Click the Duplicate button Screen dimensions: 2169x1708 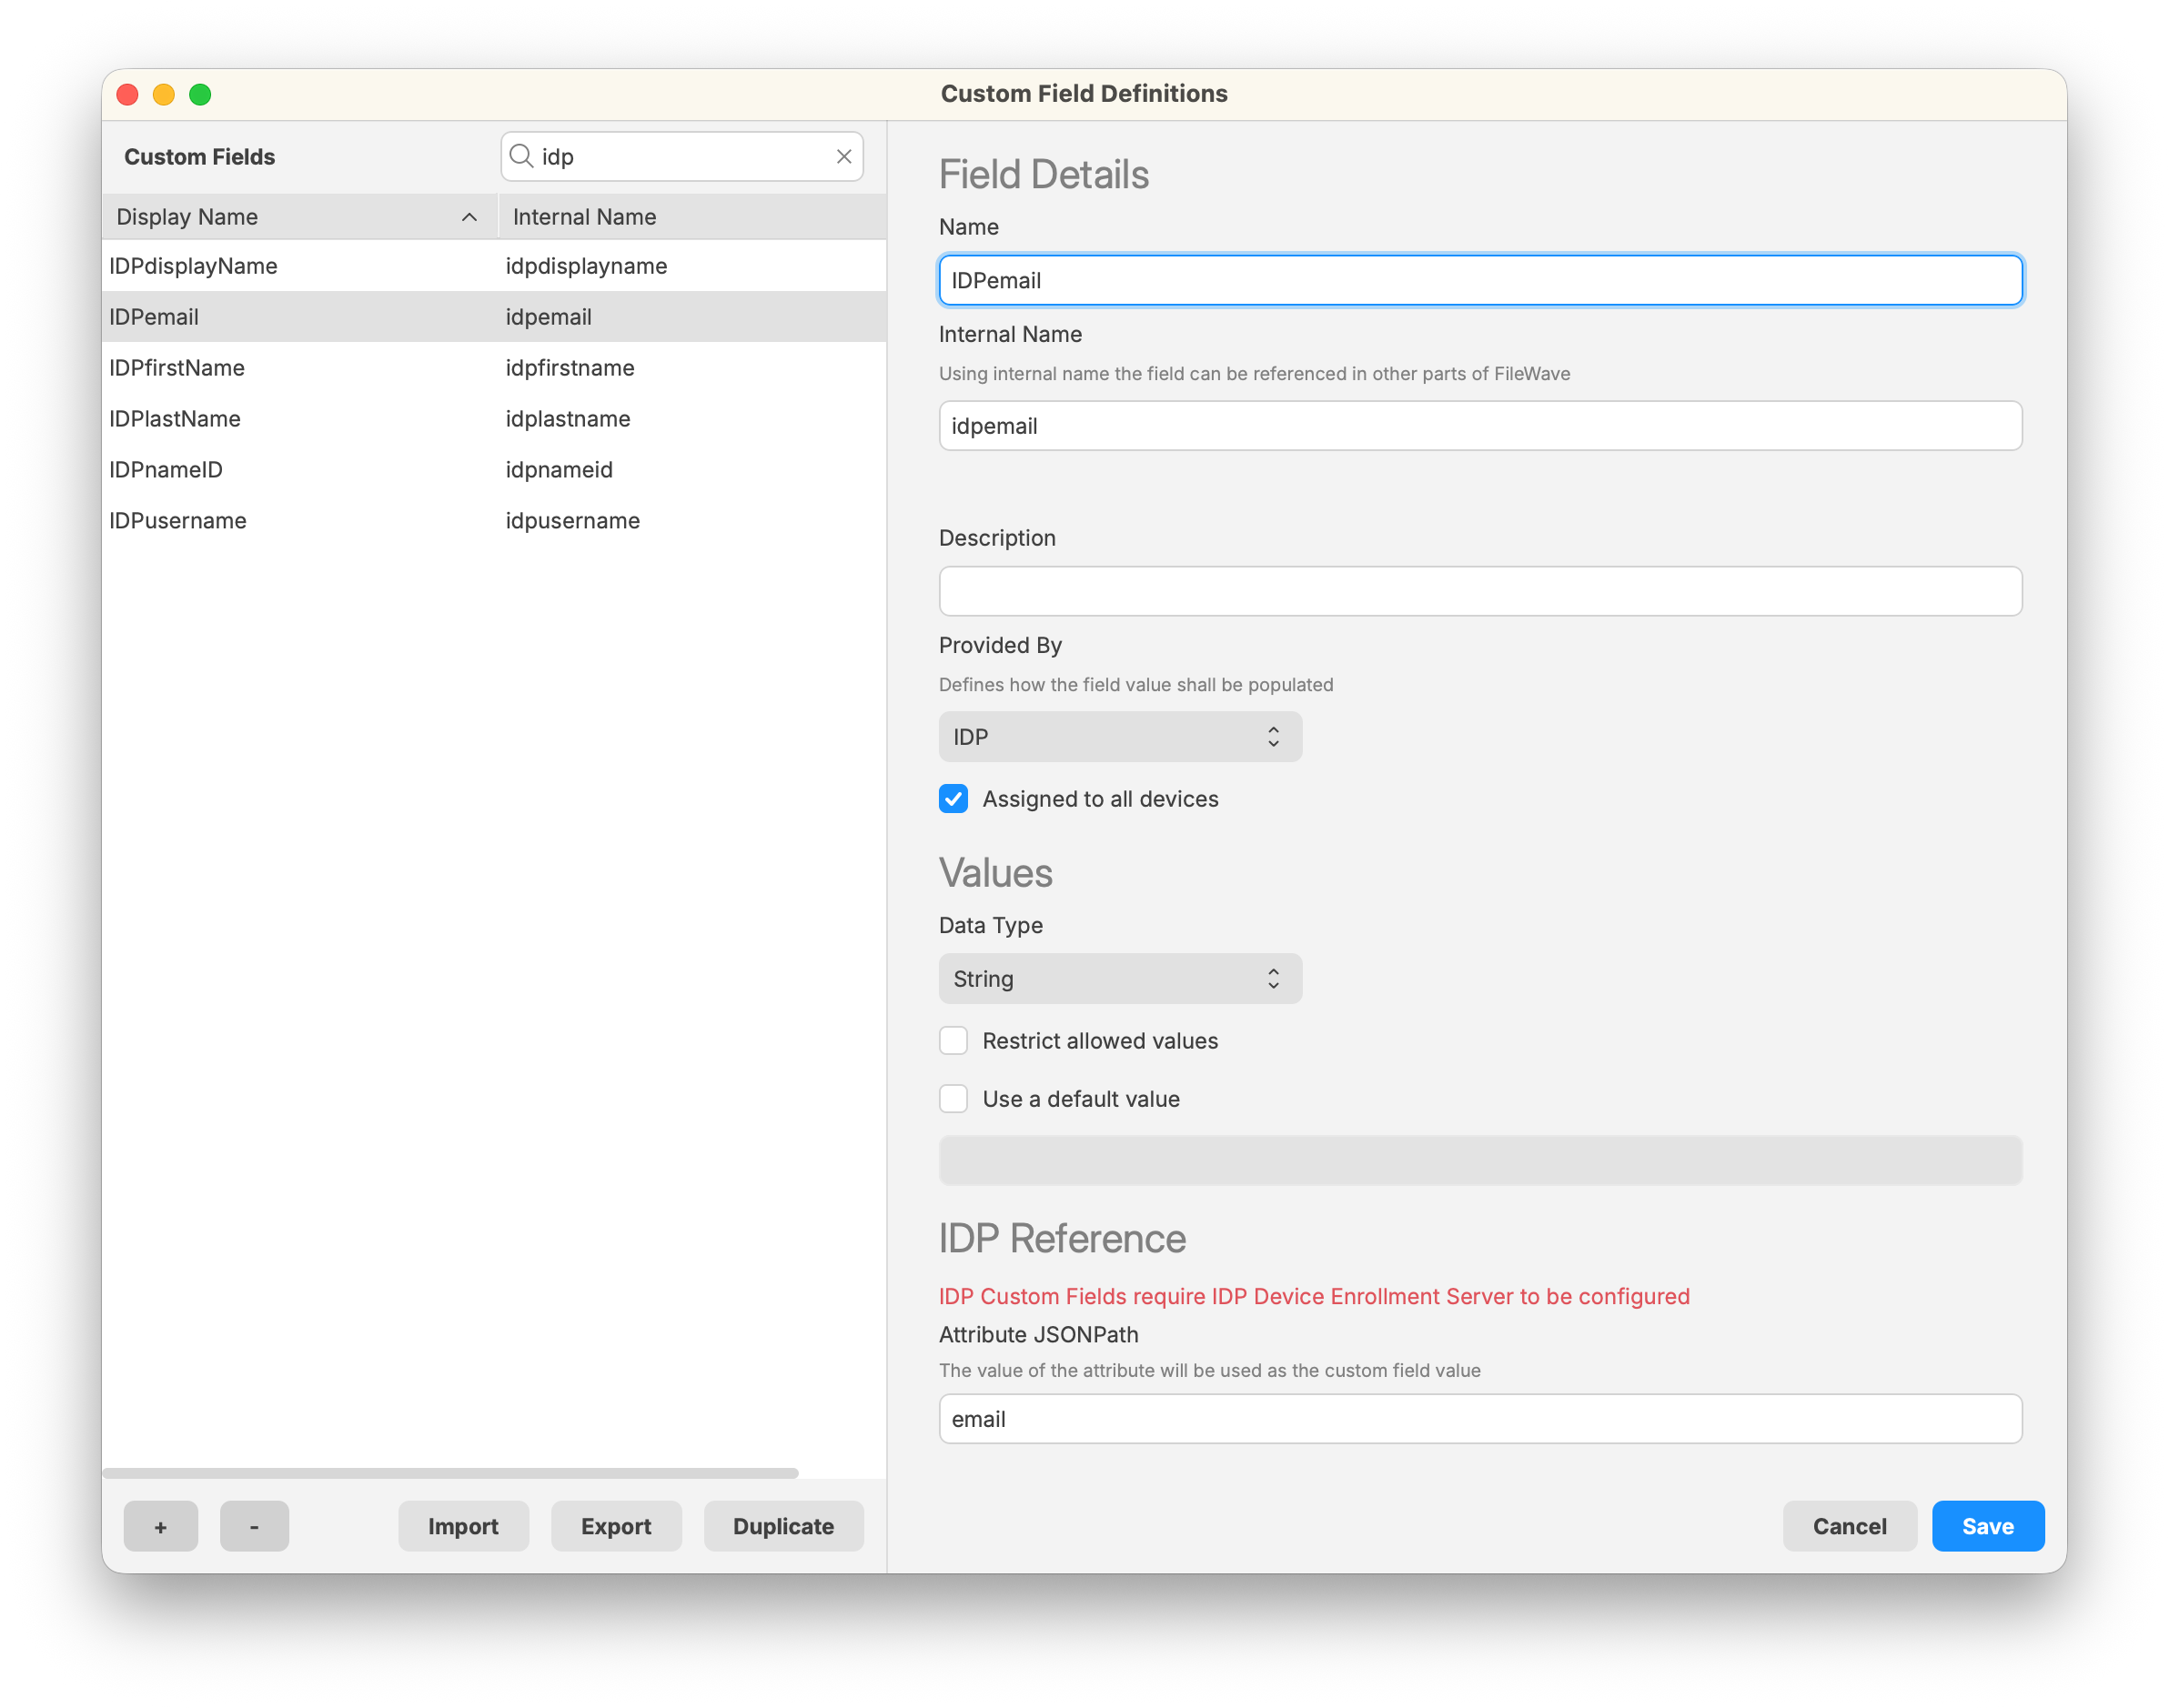point(782,1526)
